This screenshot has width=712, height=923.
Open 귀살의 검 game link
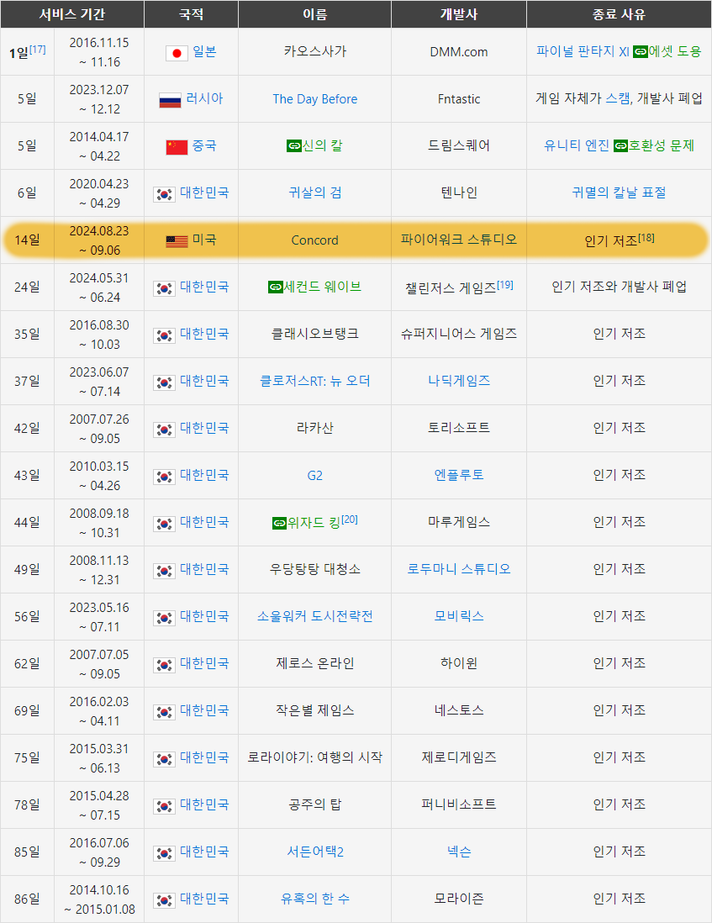314,193
